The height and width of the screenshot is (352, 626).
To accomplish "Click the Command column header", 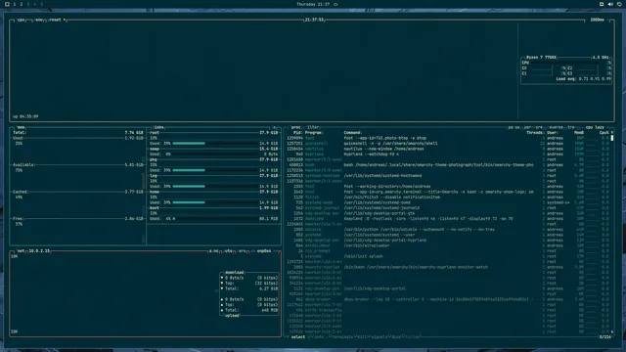I will click(x=353, y=133).
